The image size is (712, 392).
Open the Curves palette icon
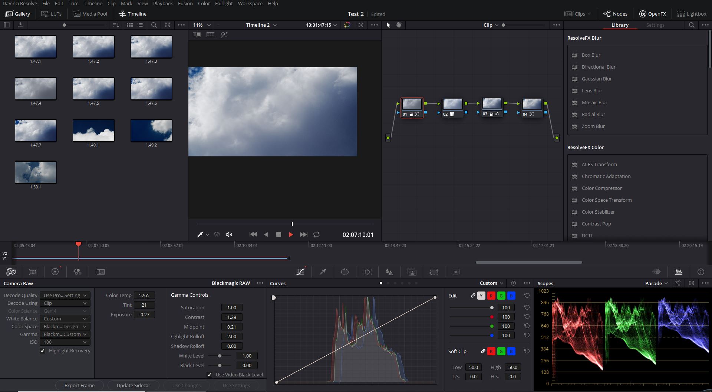[x=300, y=272]
